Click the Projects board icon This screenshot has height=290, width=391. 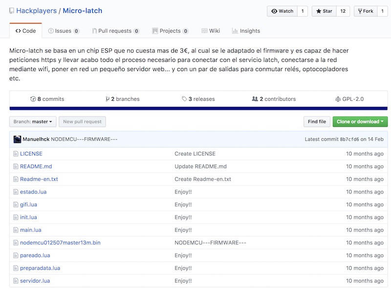[155, 31]
